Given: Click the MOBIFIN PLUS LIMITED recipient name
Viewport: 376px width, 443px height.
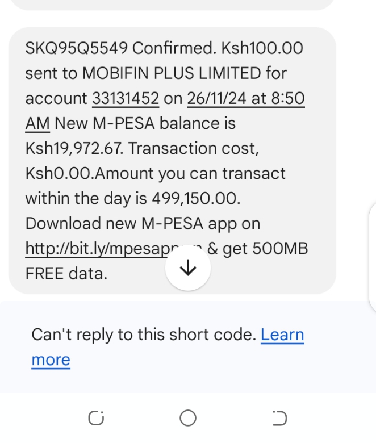Looking at the screenshot, I should click(172, 73).
